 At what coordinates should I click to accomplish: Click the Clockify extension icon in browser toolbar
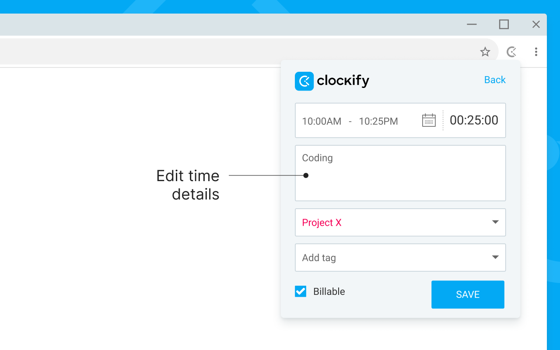511,51
